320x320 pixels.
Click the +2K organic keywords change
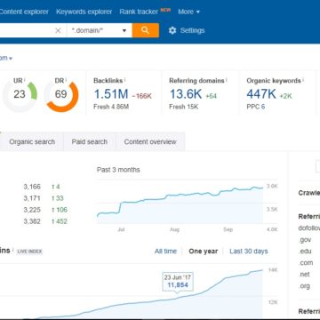click(285, 96)
